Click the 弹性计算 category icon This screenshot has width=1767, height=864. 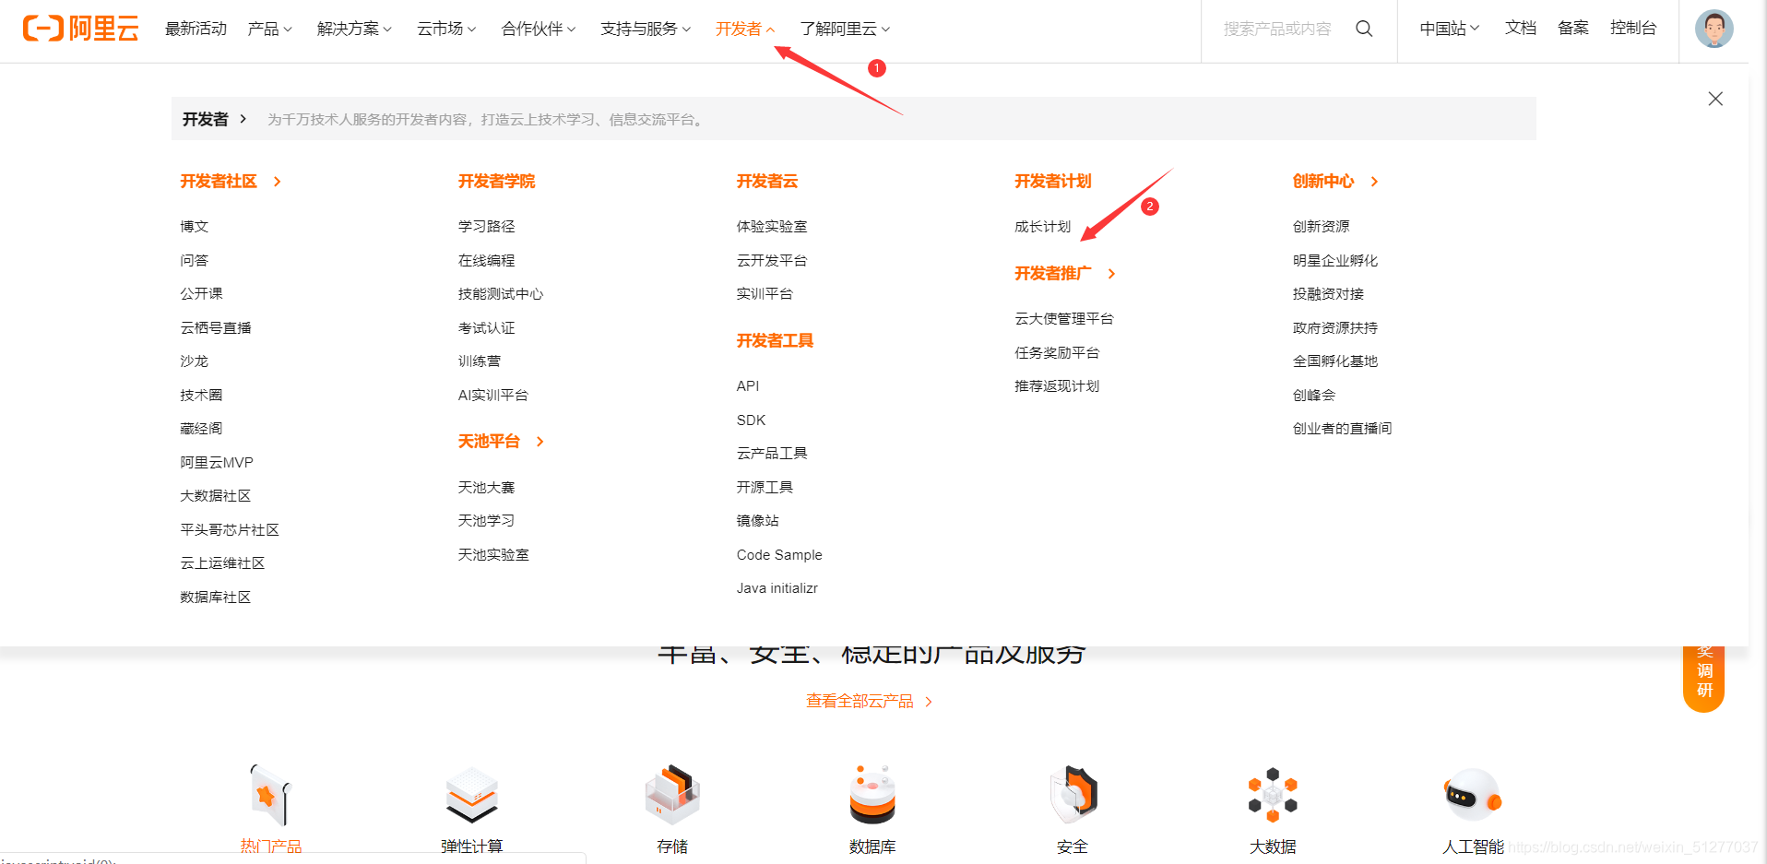(x=471, y=795)
